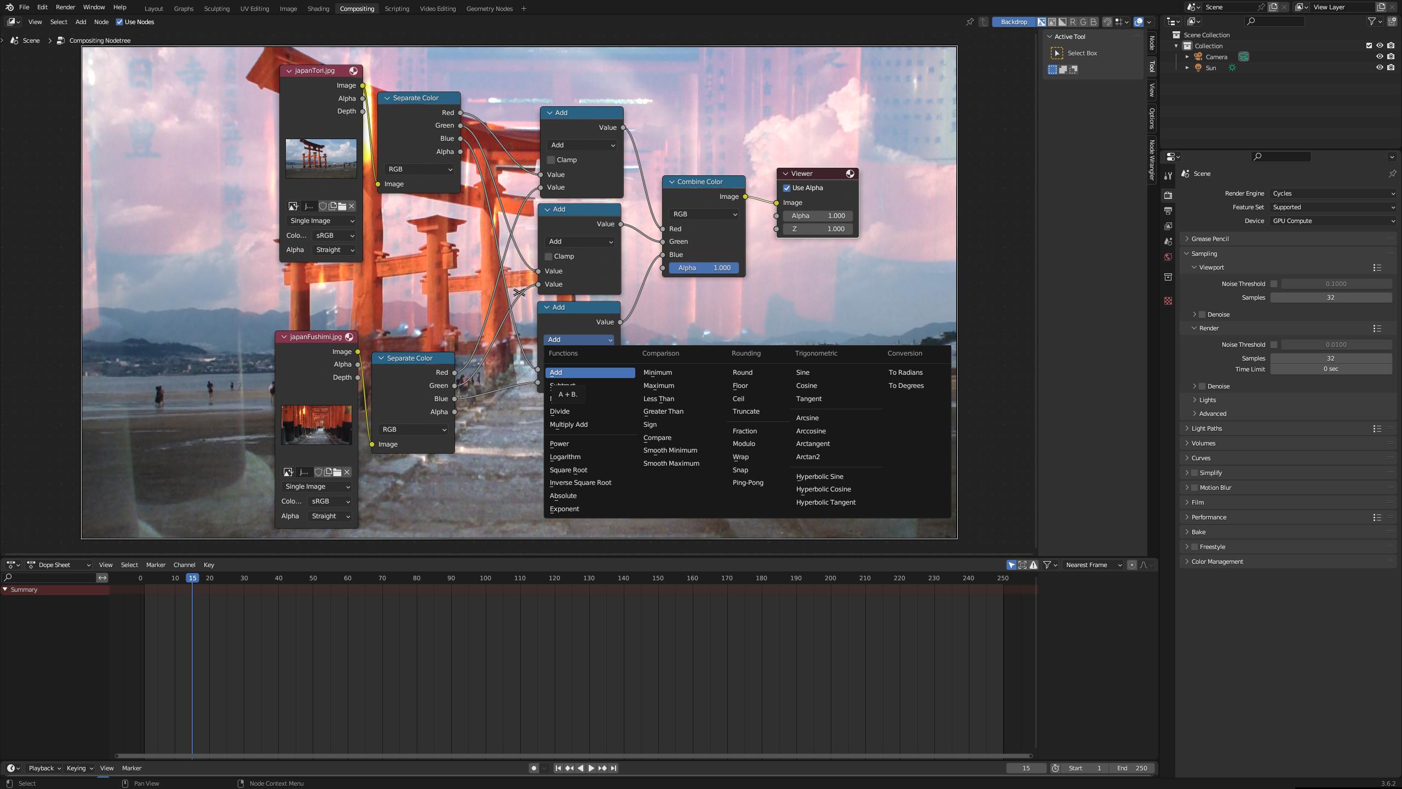This screenshot has width=1402, height=789.
Task: Open the Tool properties tab with wrench icon
Action: click(1168, 175)
